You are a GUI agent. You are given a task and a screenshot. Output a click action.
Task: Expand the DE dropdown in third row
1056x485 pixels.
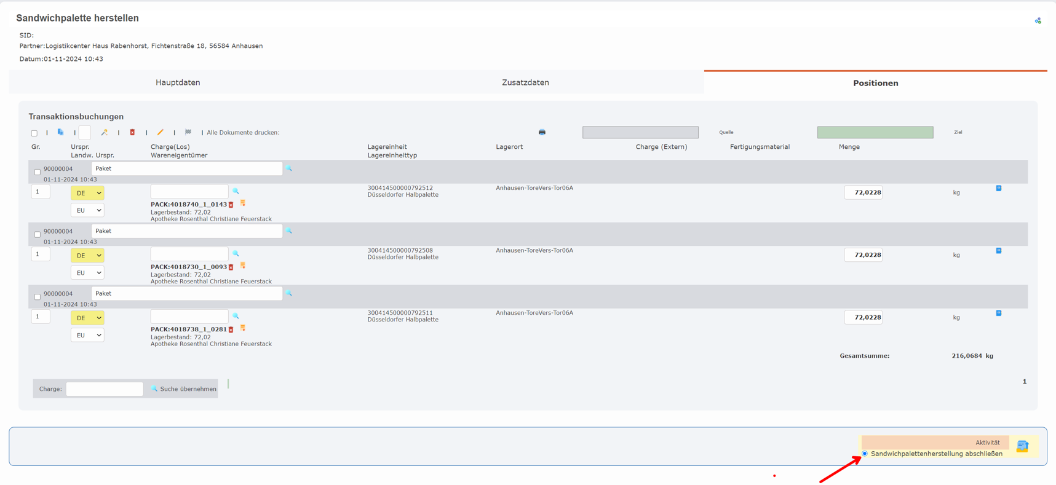[x=87, y=318]
